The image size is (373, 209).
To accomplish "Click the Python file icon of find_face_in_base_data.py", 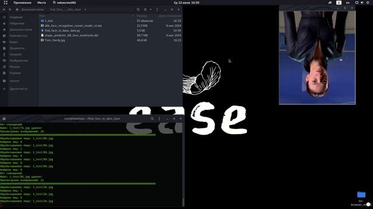I will pyautogui.click(x=42, y=31).
